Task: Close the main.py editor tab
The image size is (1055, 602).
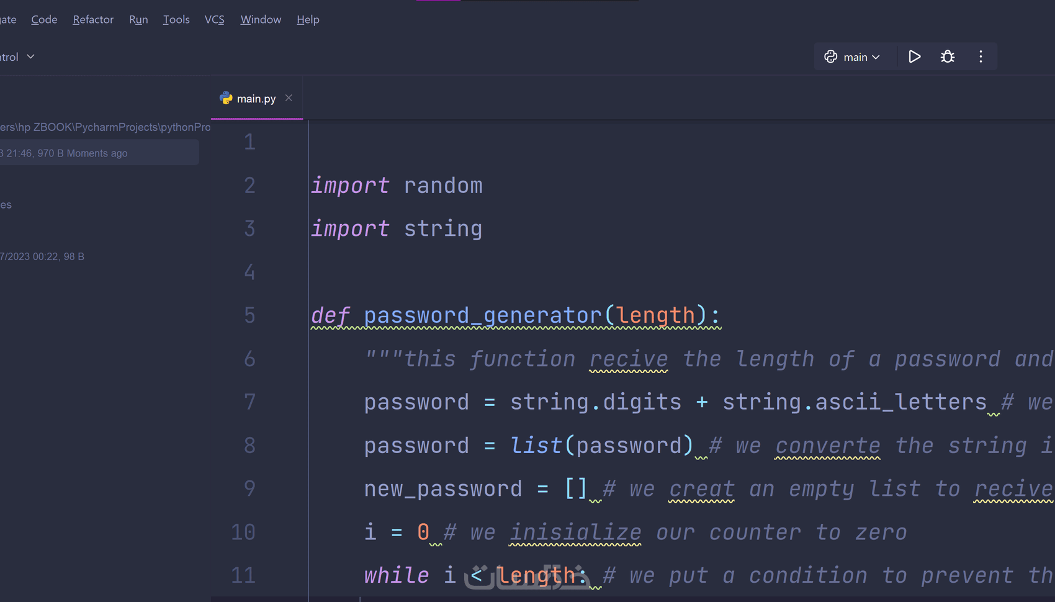Action: [x=289, y=98]
